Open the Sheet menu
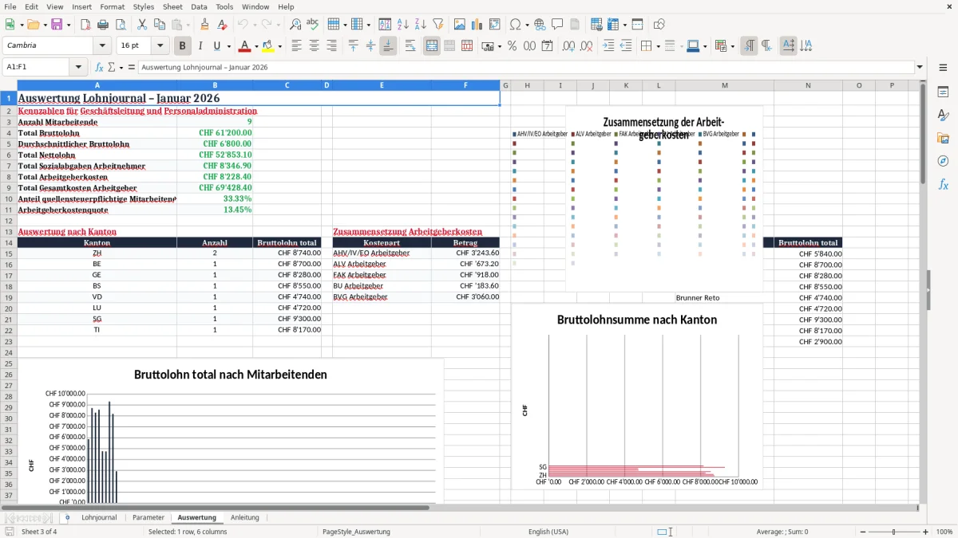Viewport: 958px width, 538px height. point(172,6)
